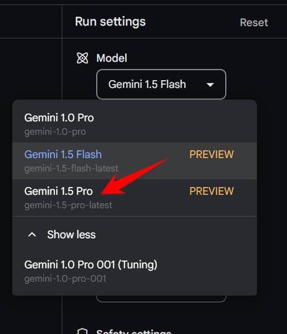
Task: Click the dropdown caret next to Gemini 1.5 Flash
Action: (x=210, y=85)
